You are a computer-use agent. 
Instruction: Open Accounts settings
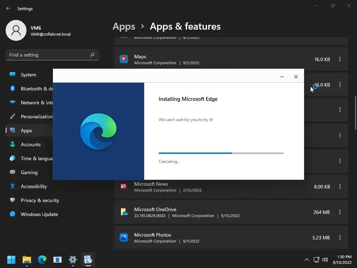click(x=30, y=144)
